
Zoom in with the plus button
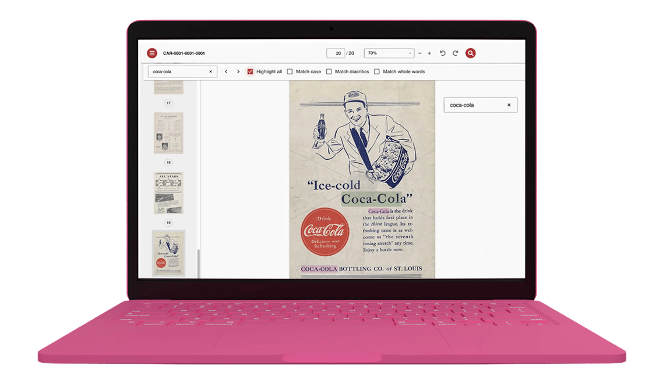429,53
